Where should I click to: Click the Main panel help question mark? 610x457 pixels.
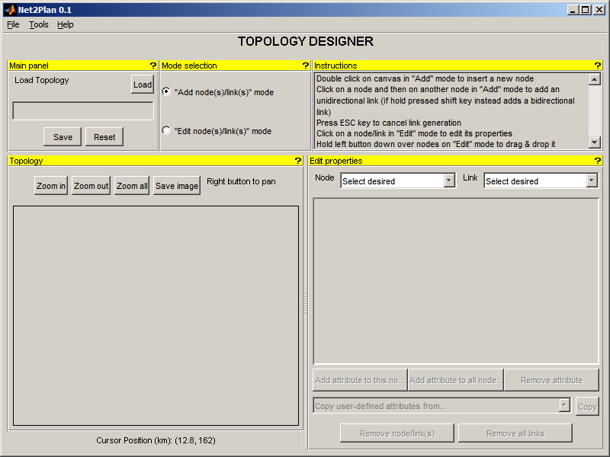153,66
